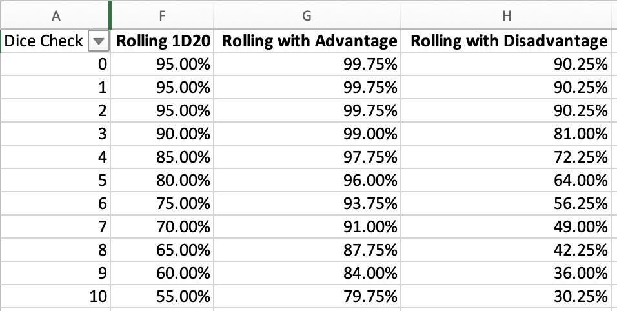617x311 pixels.
Task: Click the 90.00% cell under Rolling 1D20
Action: coord(163,134)
